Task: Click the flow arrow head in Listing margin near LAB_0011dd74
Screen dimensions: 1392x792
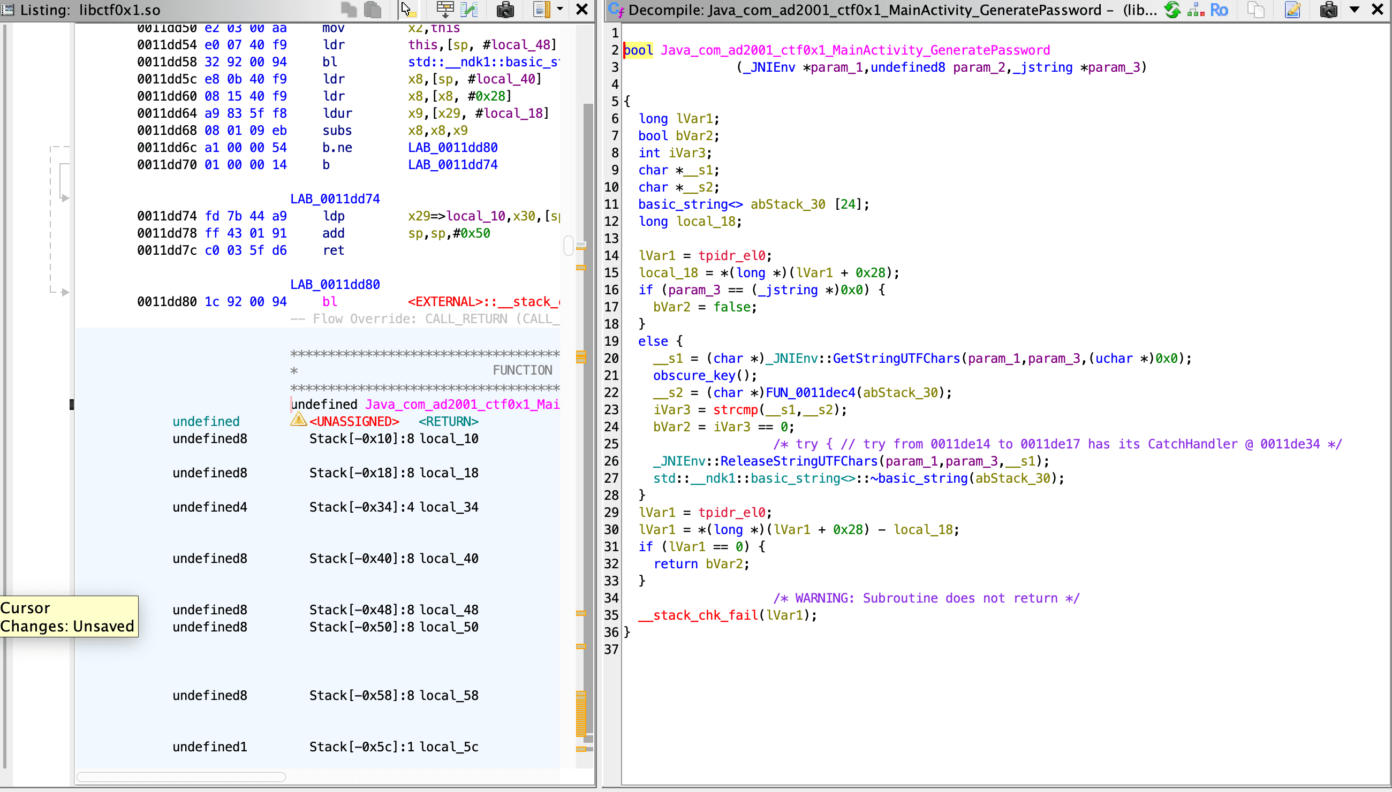Action: pos(65,199)
